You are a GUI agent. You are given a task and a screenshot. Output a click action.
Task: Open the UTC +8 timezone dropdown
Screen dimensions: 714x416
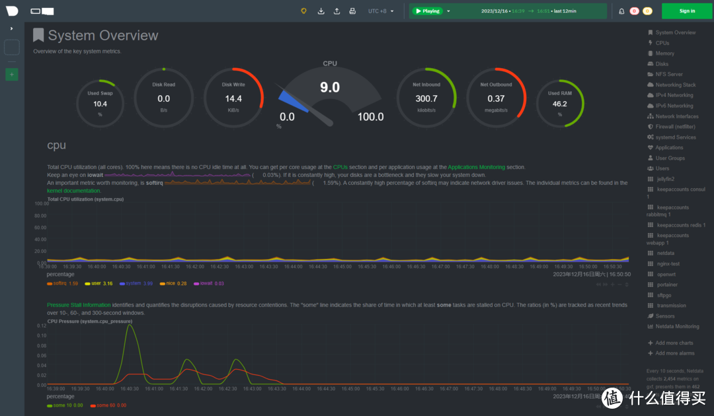tap(381, 11)
